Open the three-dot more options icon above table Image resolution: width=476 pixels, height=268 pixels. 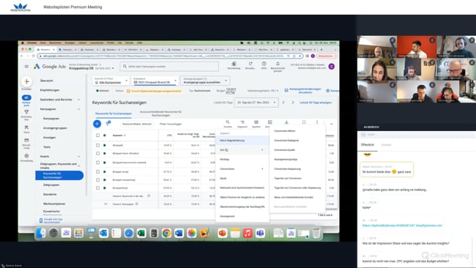coord(317,122)
